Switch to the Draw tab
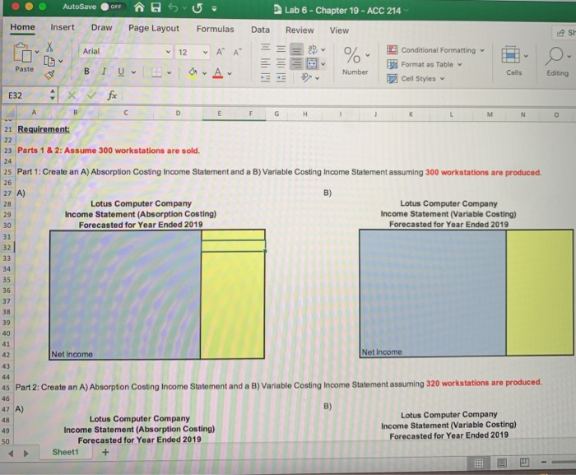The width and height of the screenshot is (576, 475). coord(101,28)
